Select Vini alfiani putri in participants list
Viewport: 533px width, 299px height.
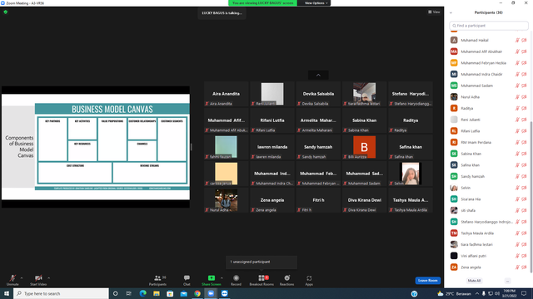[x=489, y=256]
